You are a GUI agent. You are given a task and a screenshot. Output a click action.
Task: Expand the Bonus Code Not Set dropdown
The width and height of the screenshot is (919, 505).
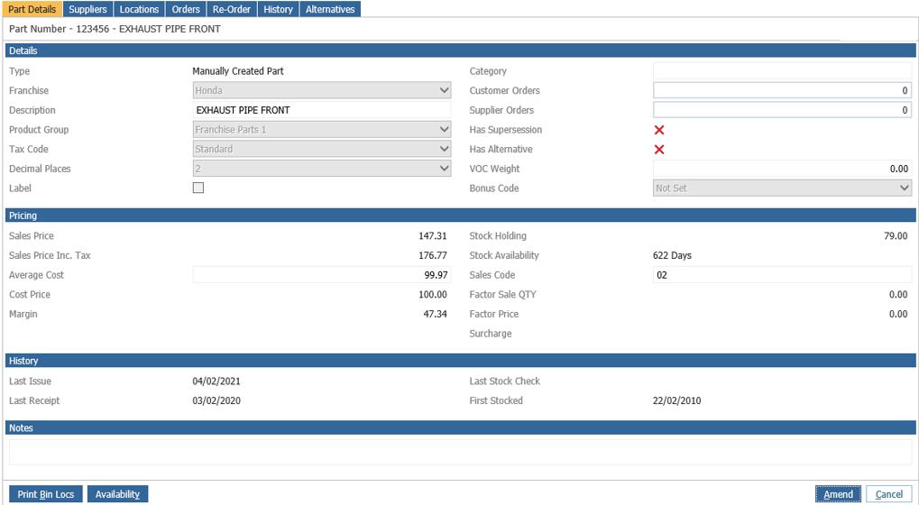point(783,188)
